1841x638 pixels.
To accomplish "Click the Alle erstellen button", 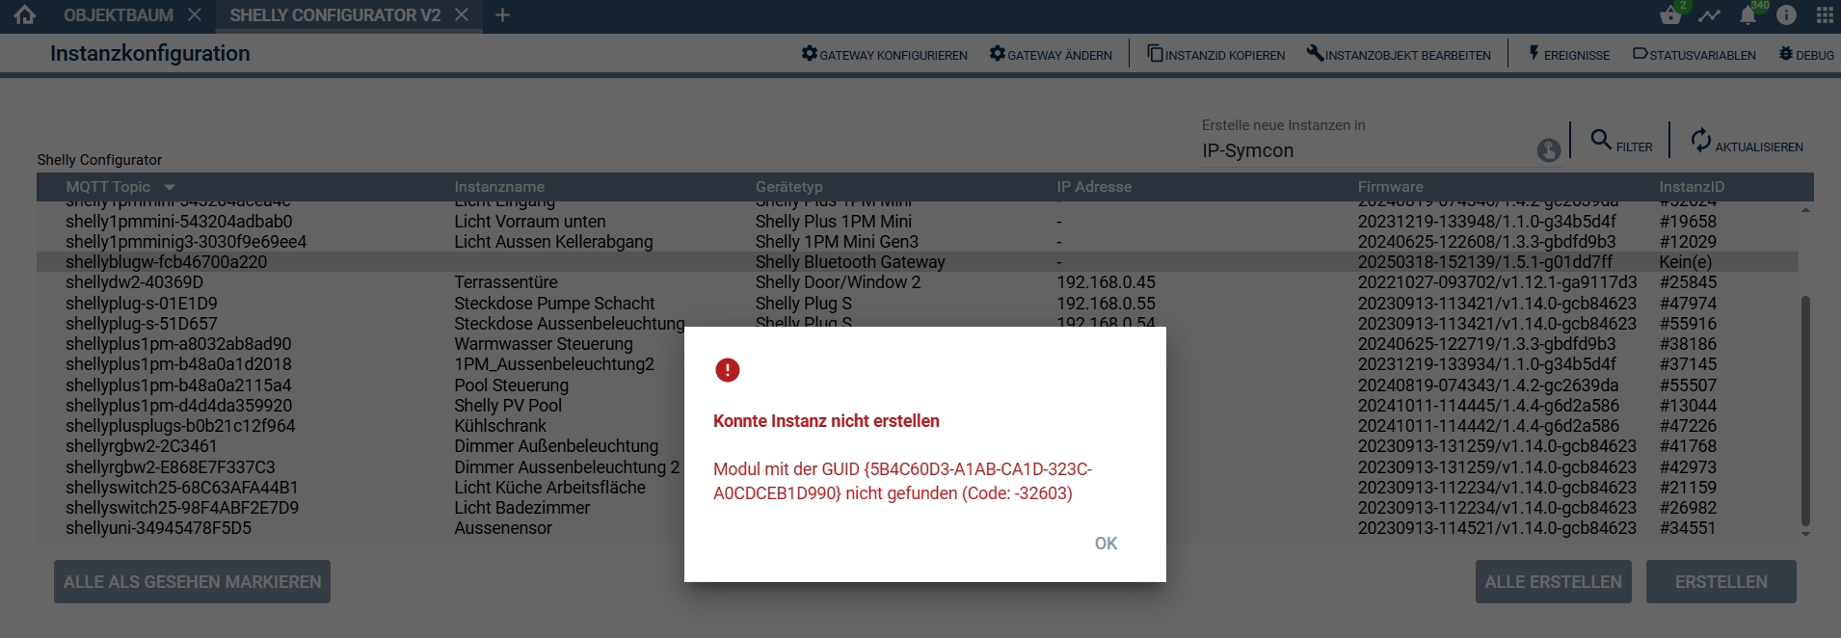I will coord(1554,582).
